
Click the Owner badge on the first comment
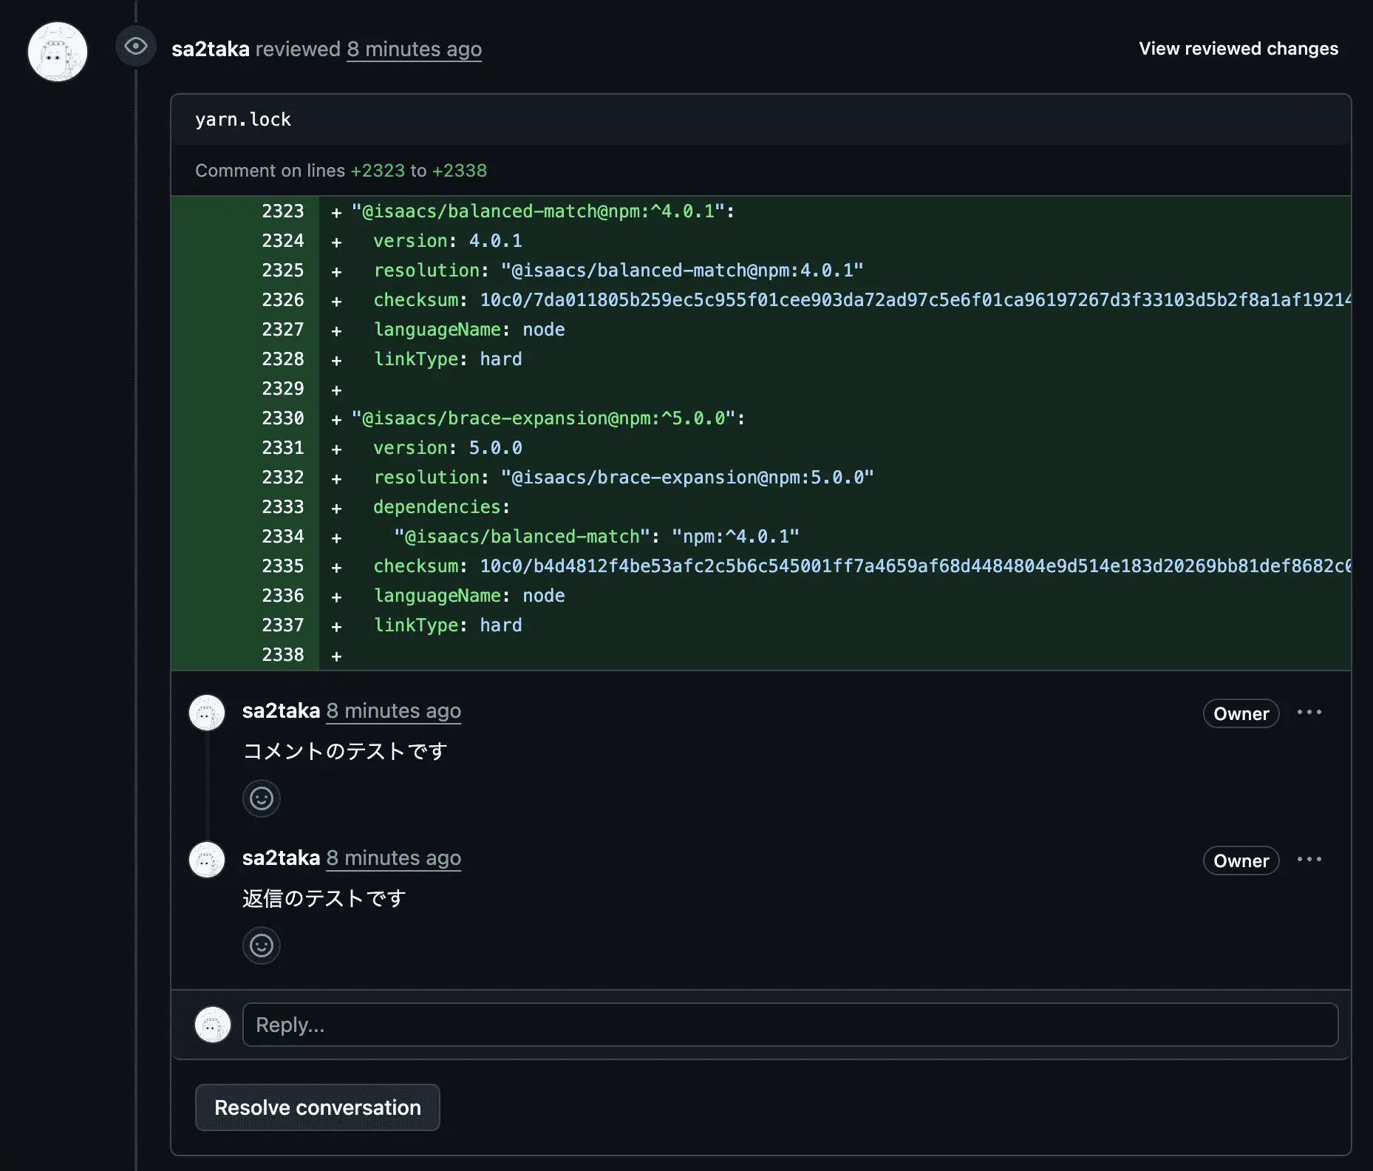point(1241,713)
